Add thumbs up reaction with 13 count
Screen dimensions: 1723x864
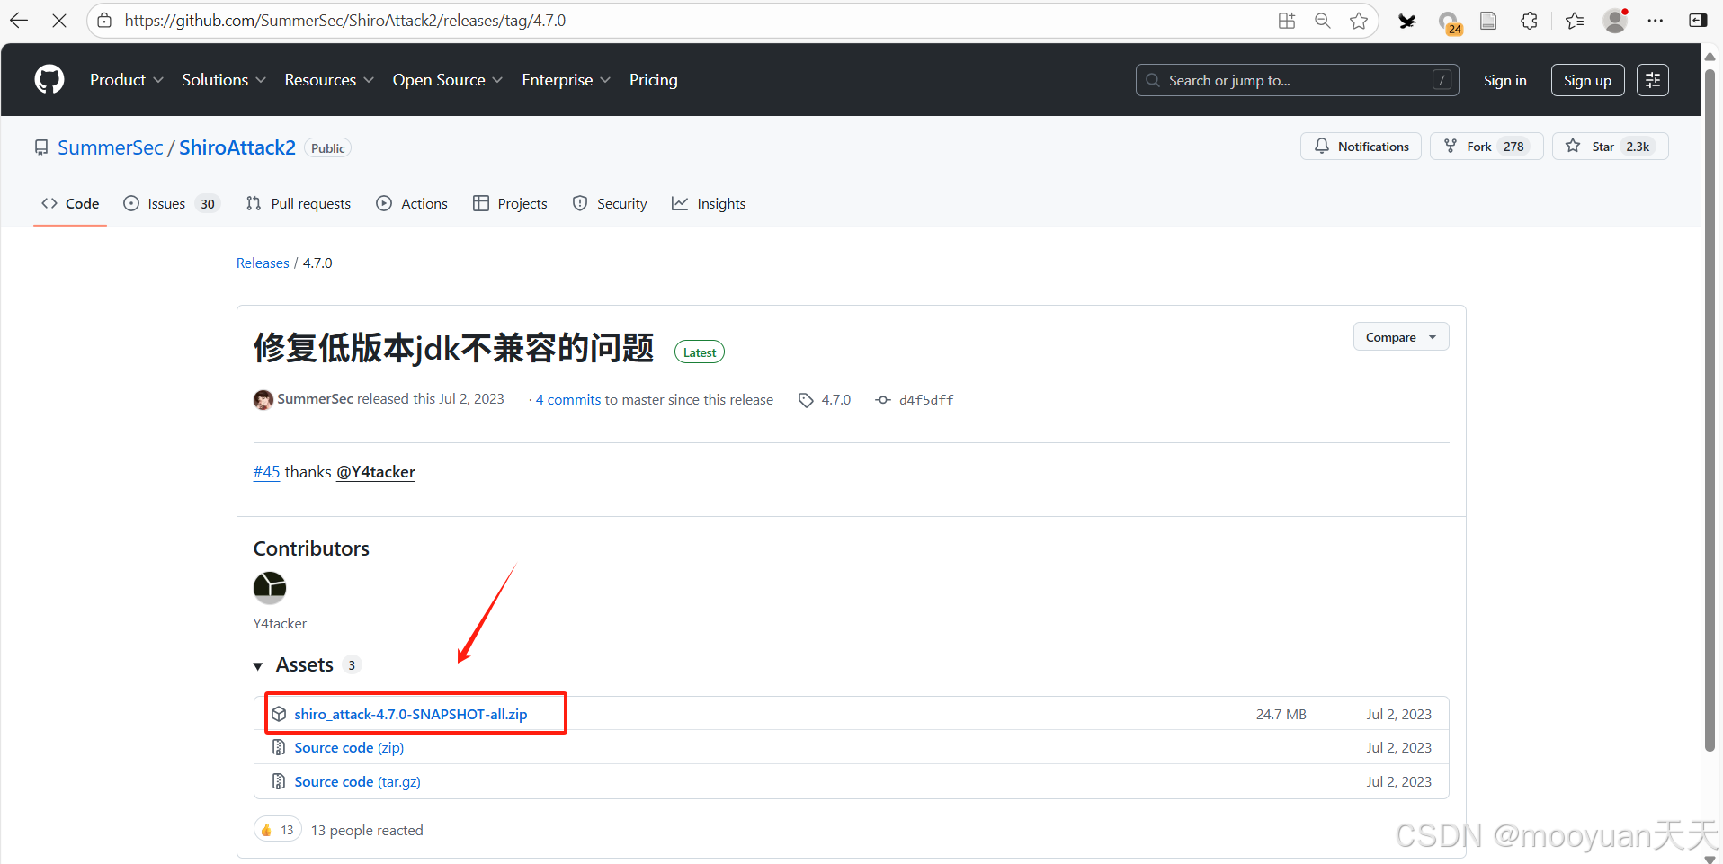pos(278,830)
